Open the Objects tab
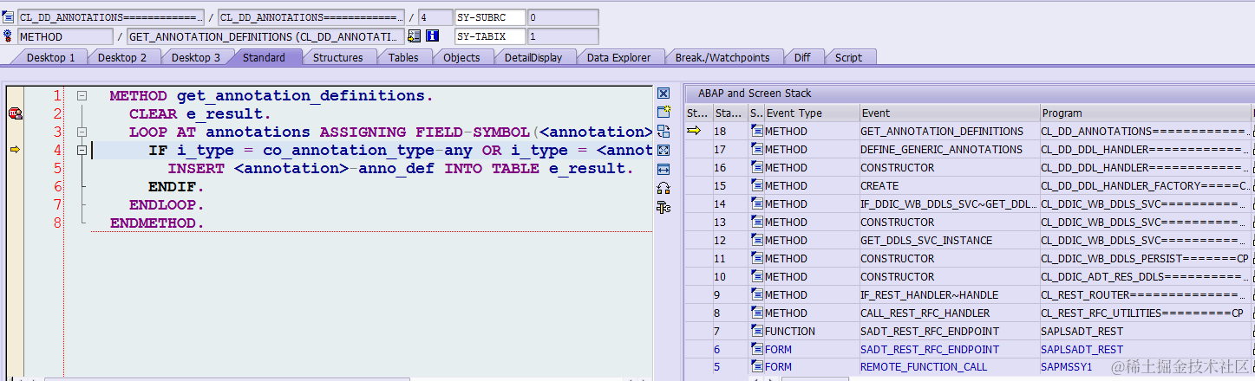1255x381 pixels. click(461, 57)
